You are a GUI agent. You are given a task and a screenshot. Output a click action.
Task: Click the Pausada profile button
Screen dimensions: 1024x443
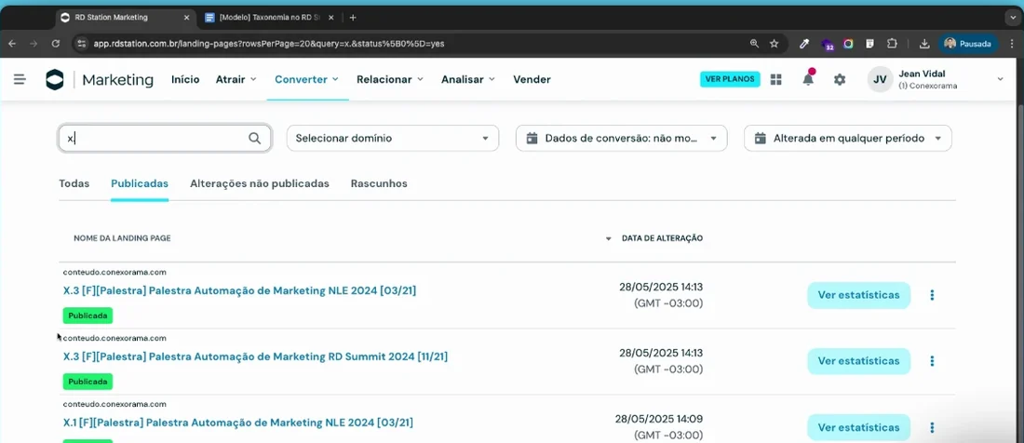tap(968, 44)
